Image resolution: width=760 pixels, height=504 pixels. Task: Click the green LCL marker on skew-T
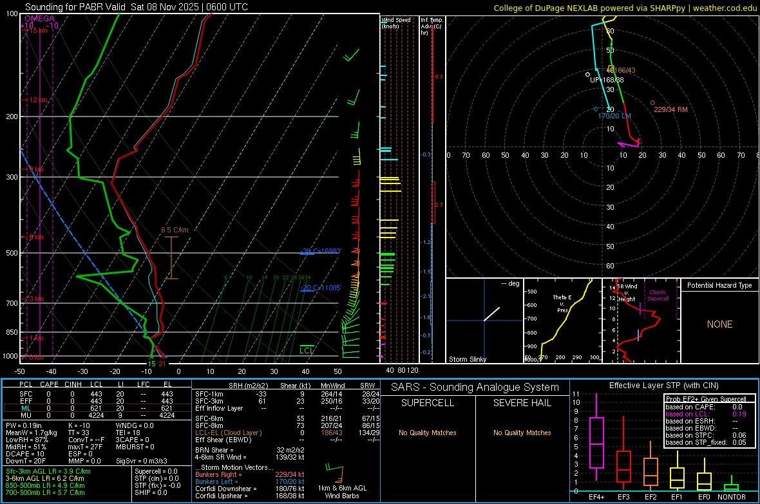click(x=307, y=350)
